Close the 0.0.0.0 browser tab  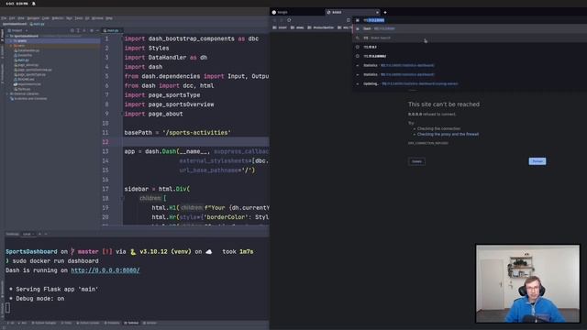pyautogui.click(x=377, y=12)
